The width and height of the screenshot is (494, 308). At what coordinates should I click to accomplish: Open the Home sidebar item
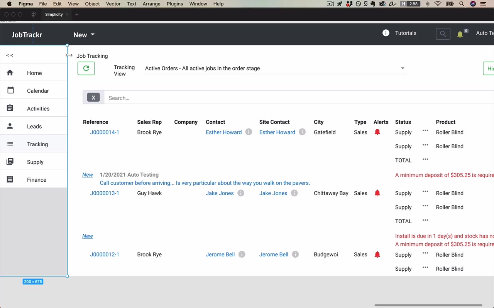[34, 73]
